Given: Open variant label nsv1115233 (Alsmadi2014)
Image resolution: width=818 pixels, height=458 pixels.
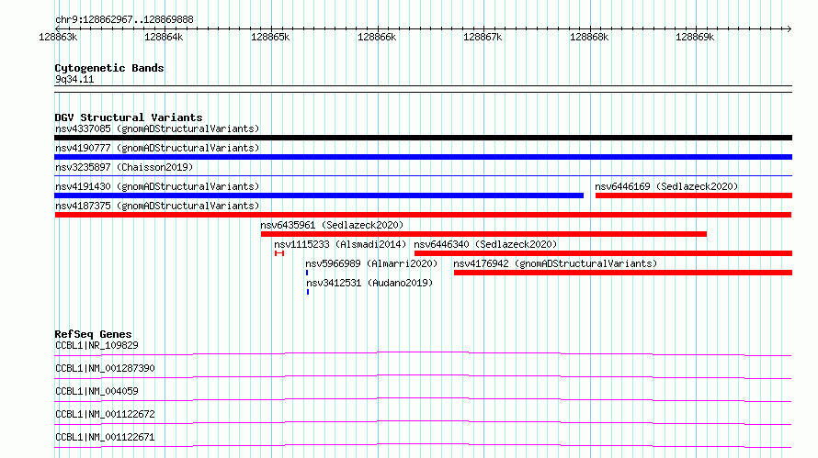Looking at the screenshot, I should click(340, 244).
